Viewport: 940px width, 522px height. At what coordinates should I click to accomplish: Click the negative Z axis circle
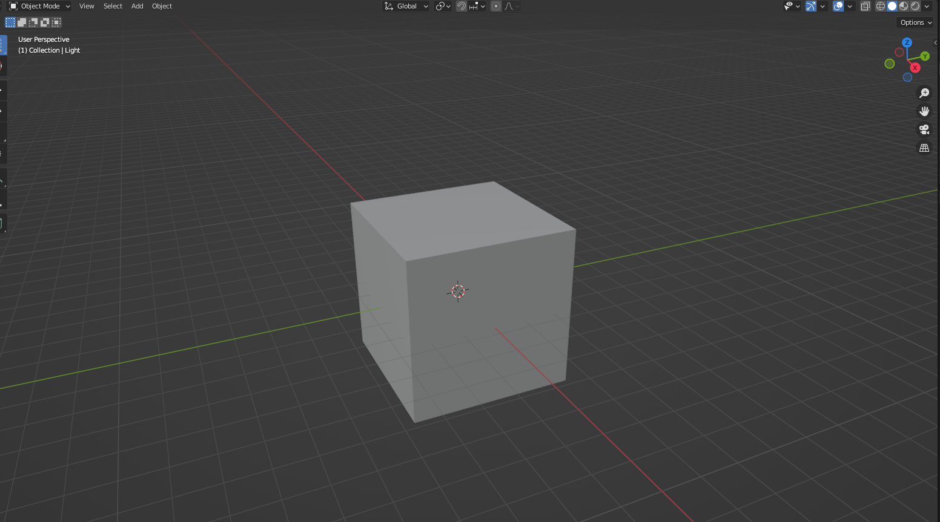907,77
